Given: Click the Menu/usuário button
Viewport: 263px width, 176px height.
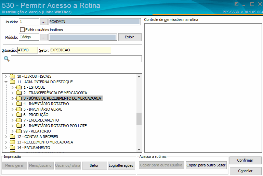Looking at the screenshot, I should click(41, 165).
